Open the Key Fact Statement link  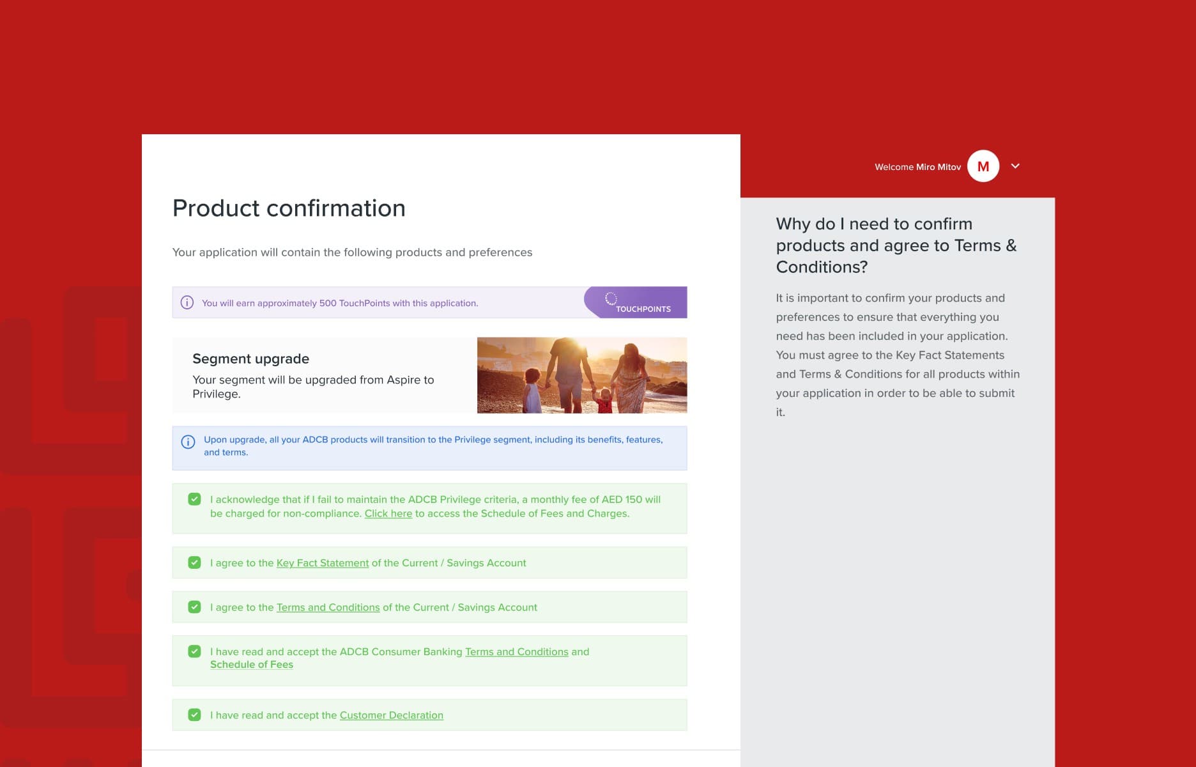(323, 563)
